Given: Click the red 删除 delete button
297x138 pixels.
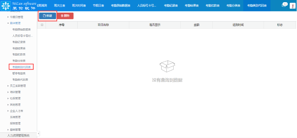Looking at the screenshot, I should point(65,16).
